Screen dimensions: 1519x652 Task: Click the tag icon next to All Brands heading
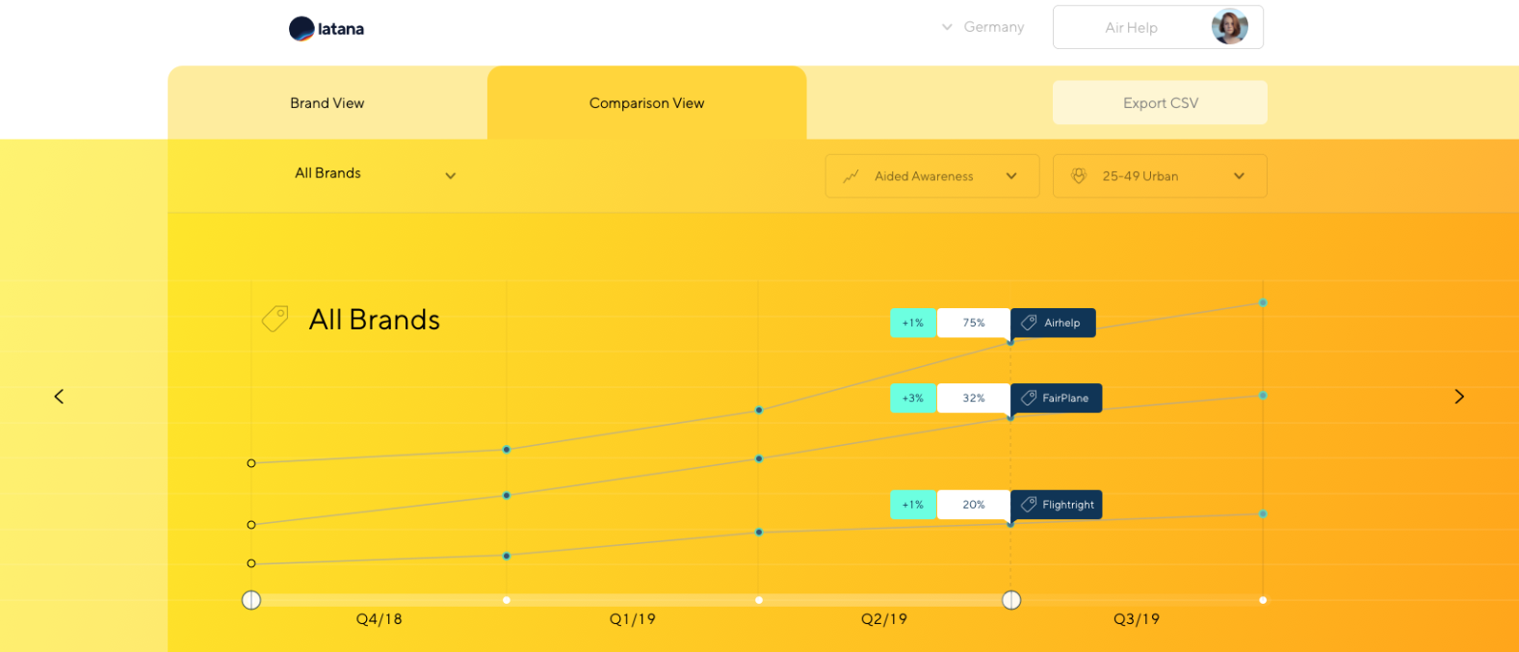[x=275, y=319]
